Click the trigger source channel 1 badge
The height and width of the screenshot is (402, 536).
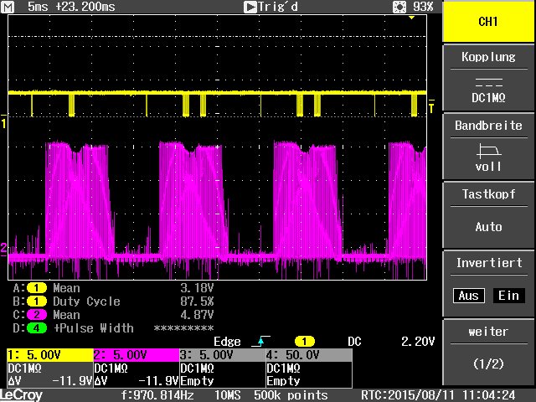coord(305,341)
